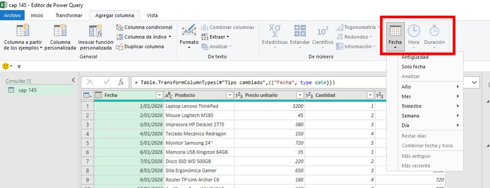This screenshot has height=188, width=490.
Task: Click the Estadísticas icon
Action: pos(275,31)
